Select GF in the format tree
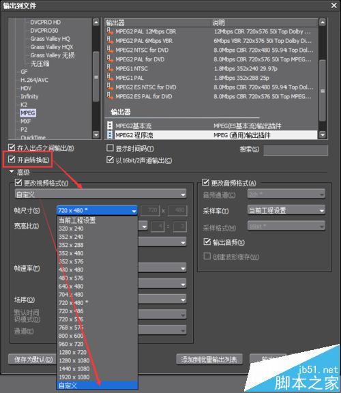Screen dimensions: 341x393 (24, 72)
